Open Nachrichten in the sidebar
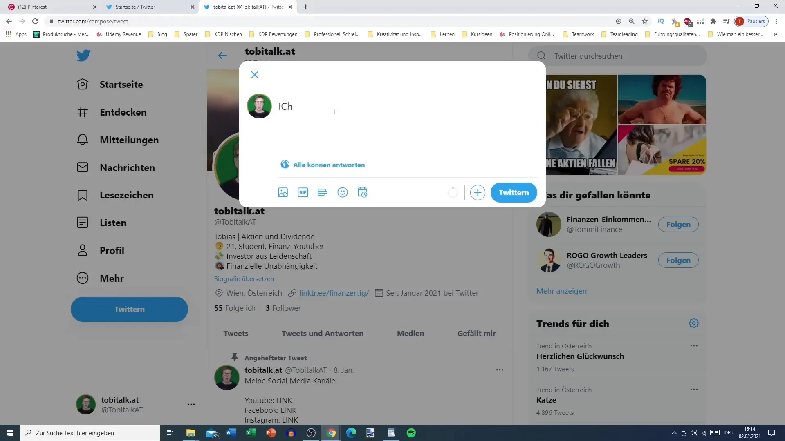The width and height of the screenshot is (785, 441). (x=116, y=168)
